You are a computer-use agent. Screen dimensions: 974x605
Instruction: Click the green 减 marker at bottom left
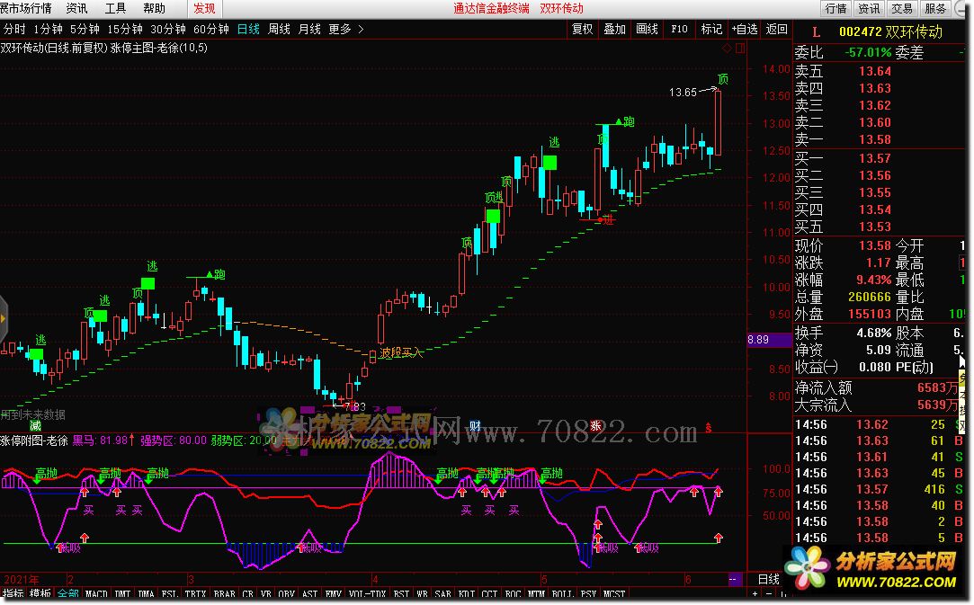35,425
